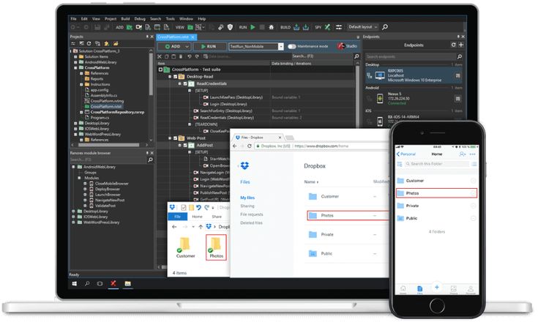Reload the Dropbox page in Chrome

tap(250, 146)
